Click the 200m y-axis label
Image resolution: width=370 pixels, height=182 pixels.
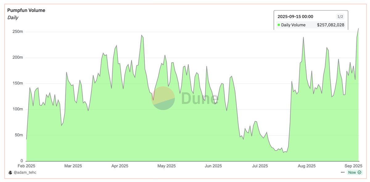[17, 58]
